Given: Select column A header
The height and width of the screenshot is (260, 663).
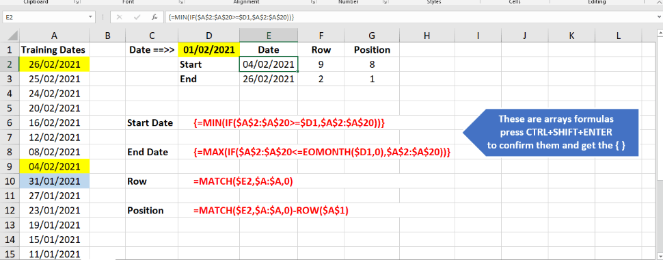Looking at the screenshot, I should 55,36.
